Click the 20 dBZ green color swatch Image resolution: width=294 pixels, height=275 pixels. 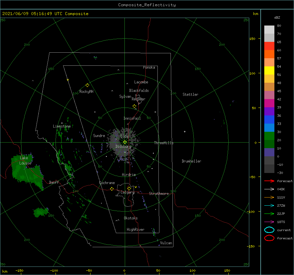[269, 136]
